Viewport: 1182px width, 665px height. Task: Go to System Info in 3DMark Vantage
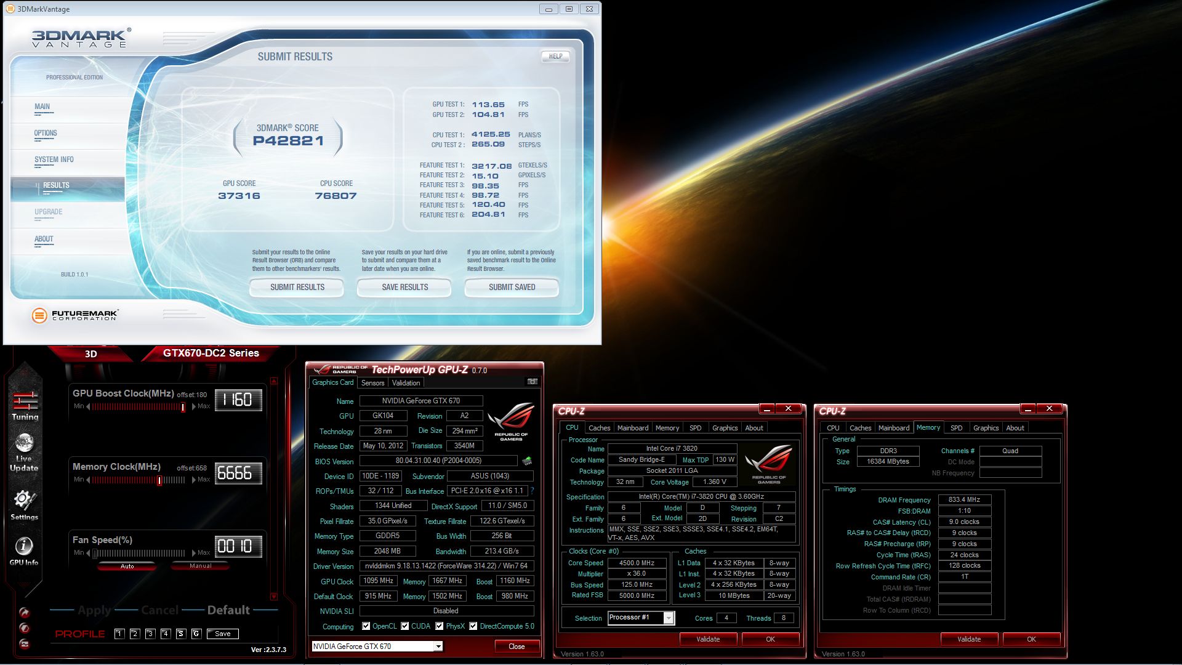pos(54,159)
